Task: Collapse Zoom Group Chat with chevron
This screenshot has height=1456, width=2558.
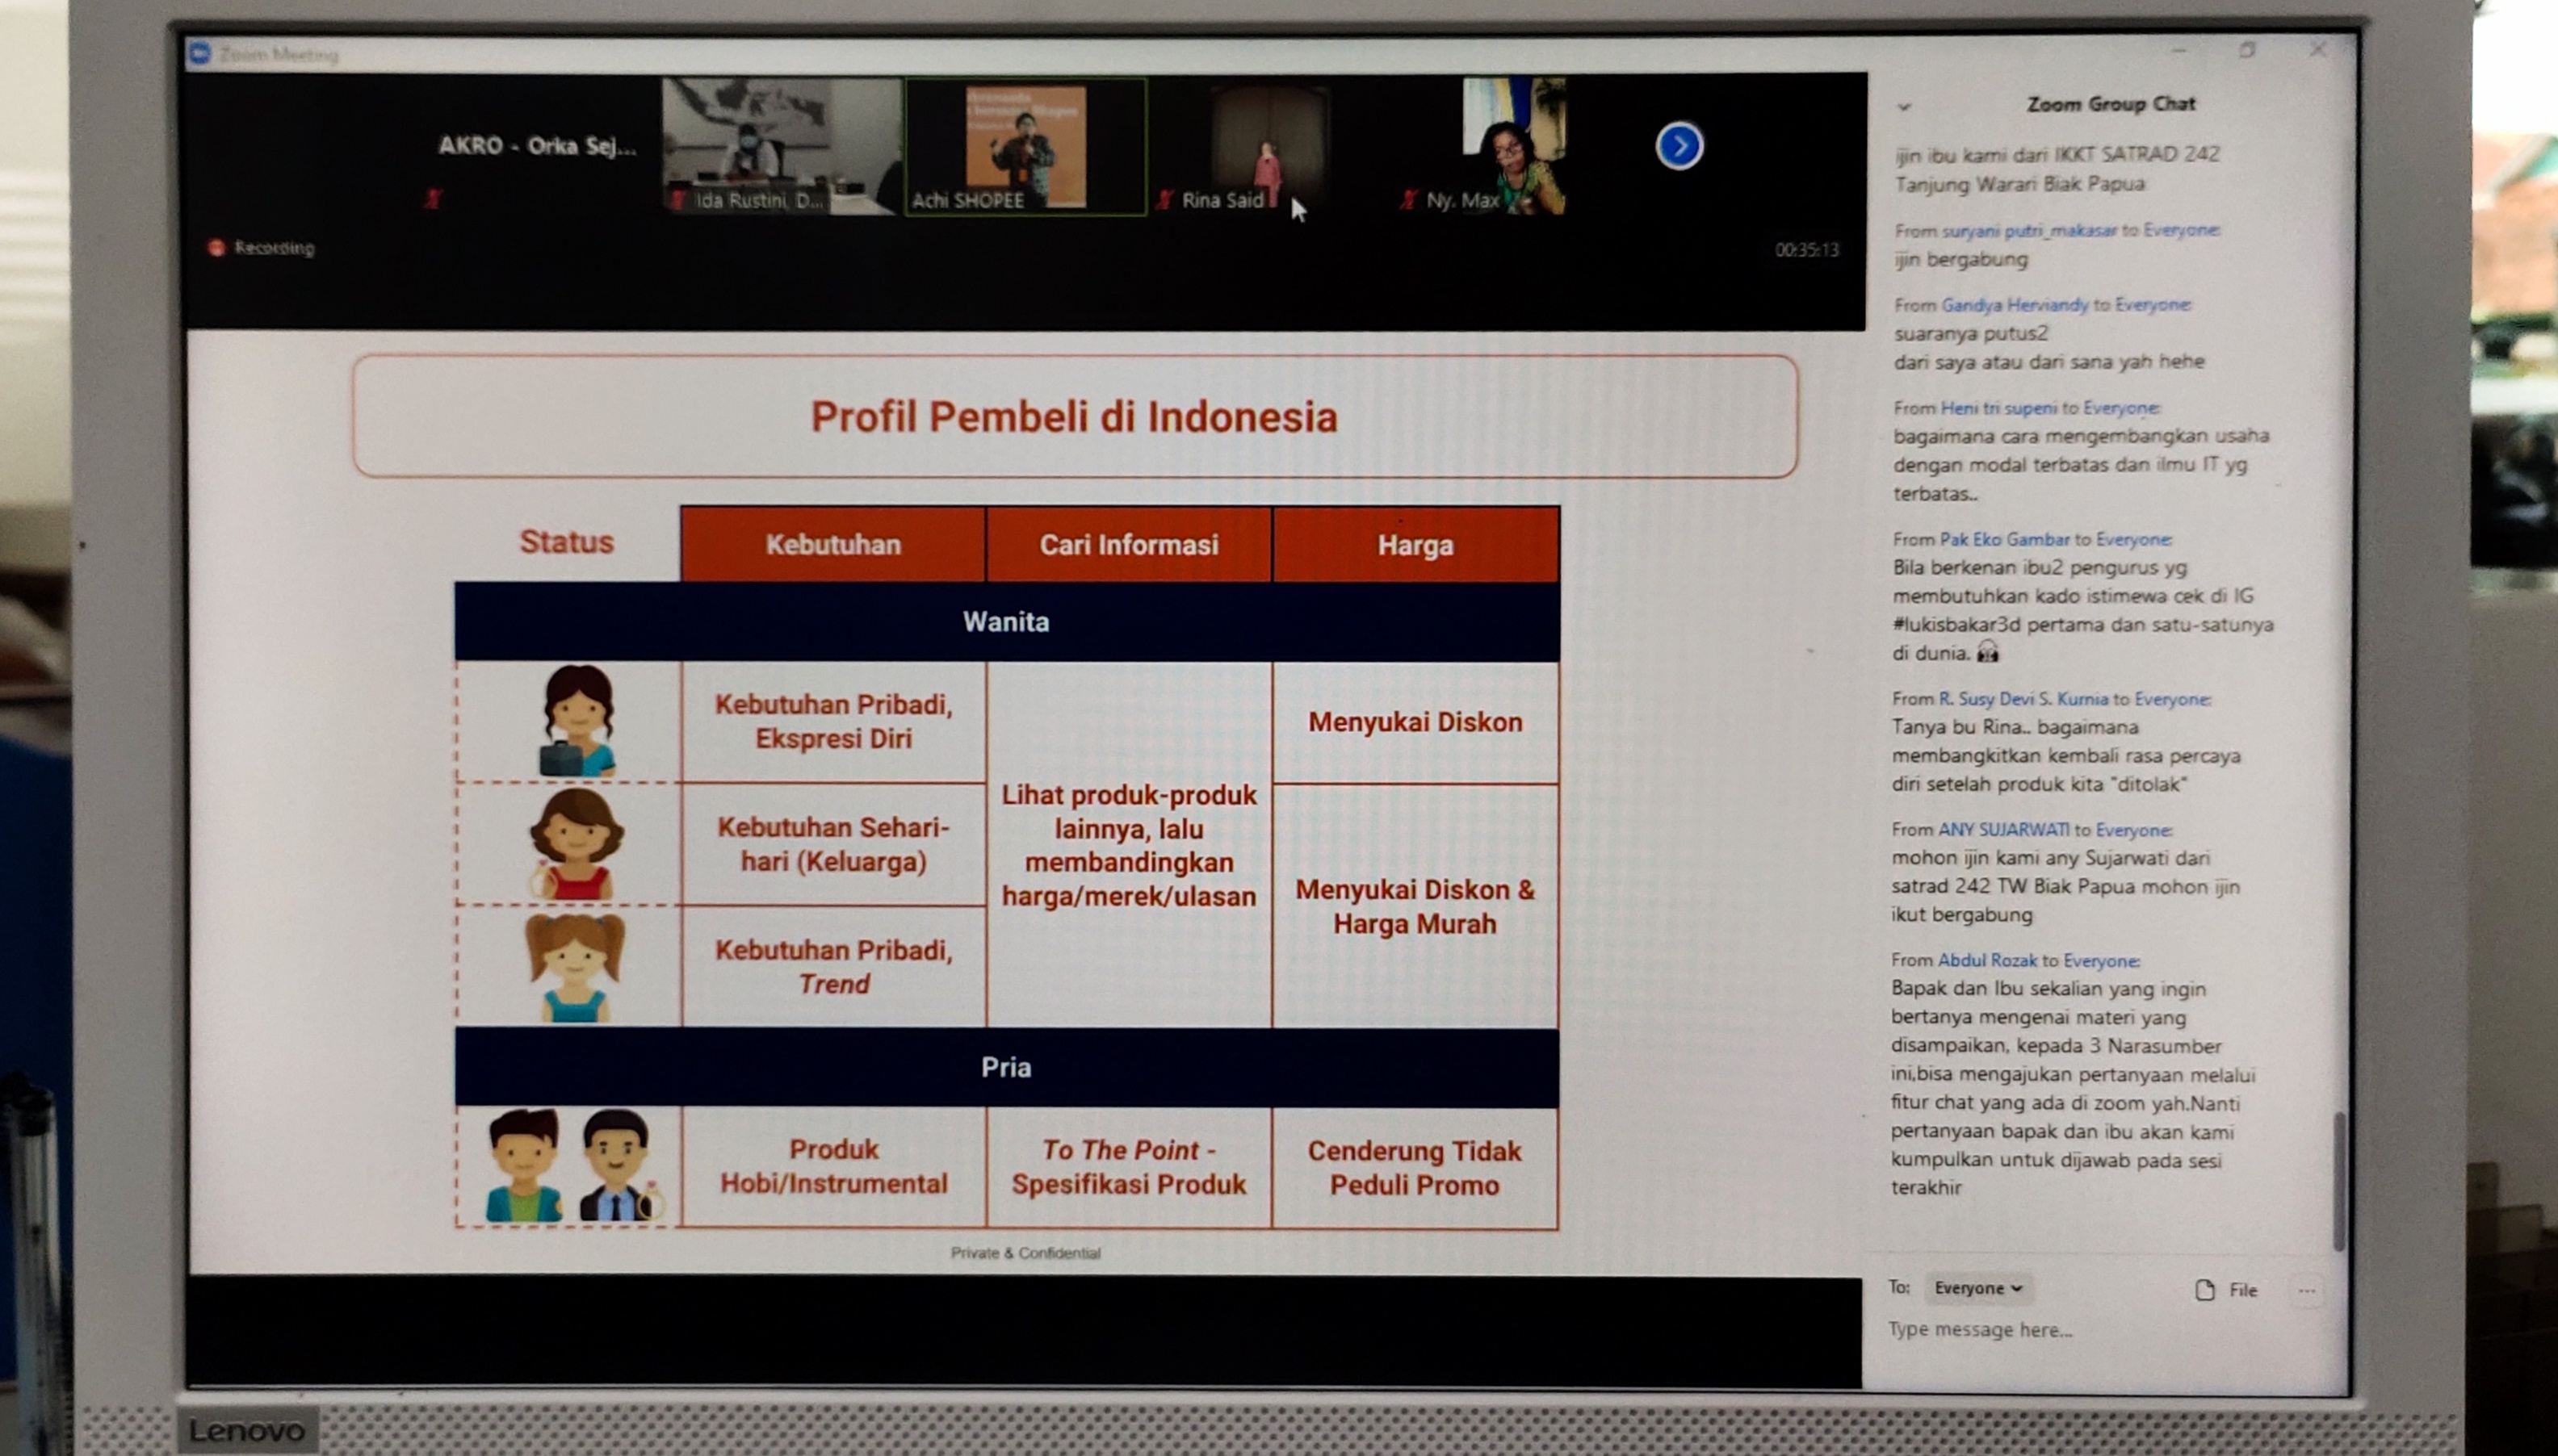Action: (x=1904, y=107)
